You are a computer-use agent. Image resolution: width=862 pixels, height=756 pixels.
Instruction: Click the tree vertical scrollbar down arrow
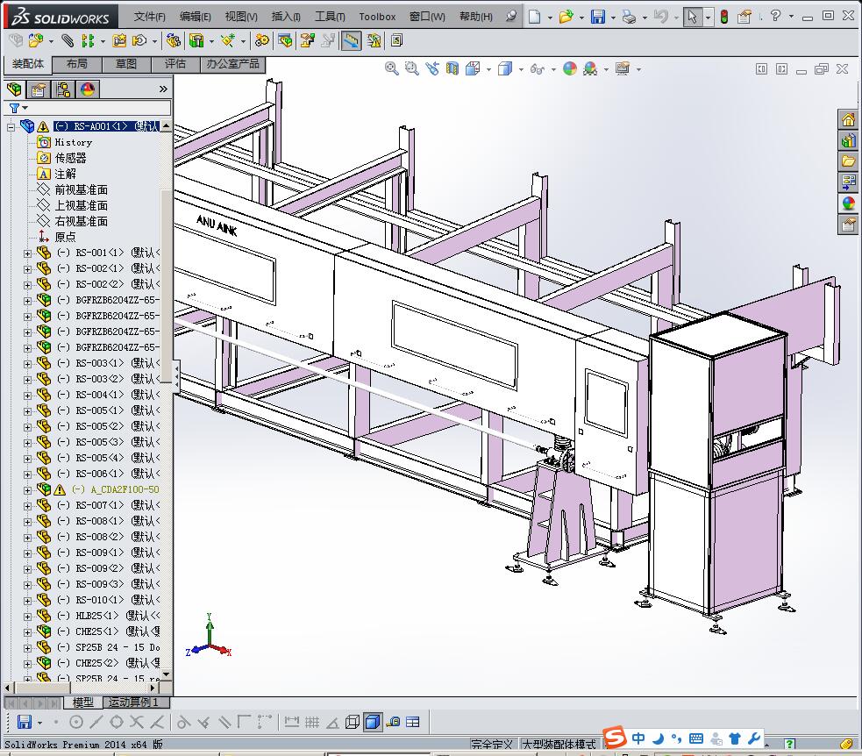167,674
